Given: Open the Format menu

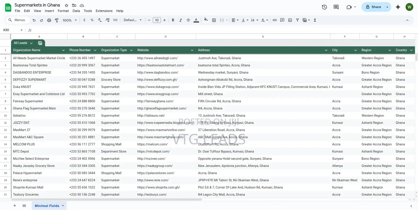Looking at the screenshot, I should click(63, 11).
